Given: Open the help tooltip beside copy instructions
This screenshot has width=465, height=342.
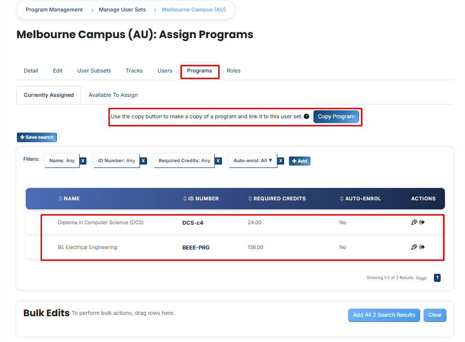Looking at the screenshot, I should click(306, 116).
